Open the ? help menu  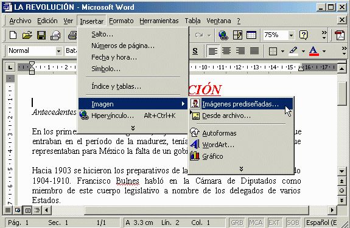pos(239,21)
